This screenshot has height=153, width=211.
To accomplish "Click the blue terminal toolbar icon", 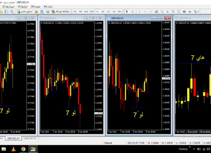I will click(42, 12).
